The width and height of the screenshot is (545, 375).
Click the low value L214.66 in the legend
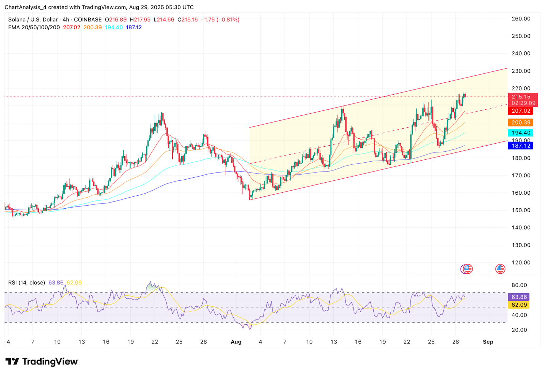tap(164, 20)
